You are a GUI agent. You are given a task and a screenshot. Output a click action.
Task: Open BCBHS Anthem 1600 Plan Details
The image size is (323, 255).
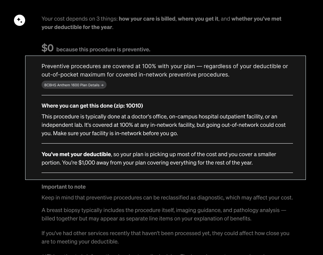point(74,85)
